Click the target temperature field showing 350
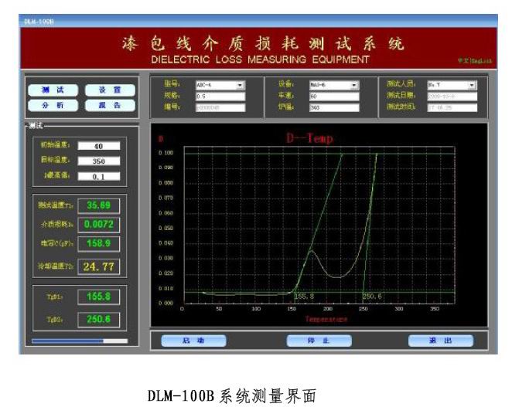512x407 pixels. [98, 161]
